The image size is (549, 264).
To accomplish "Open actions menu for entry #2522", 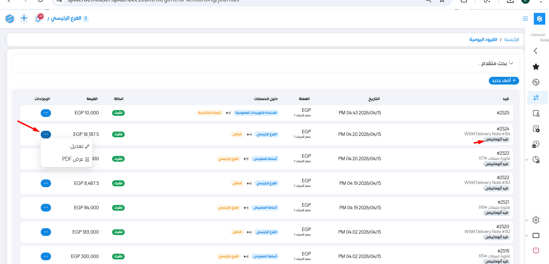I will click(x=46, y=183).
